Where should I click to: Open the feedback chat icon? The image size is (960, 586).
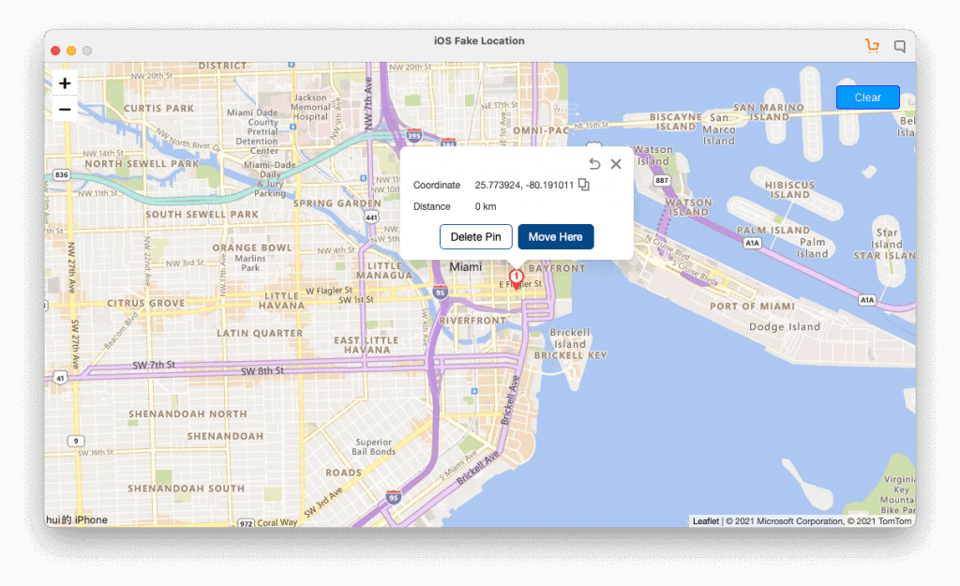click(900, 47)
